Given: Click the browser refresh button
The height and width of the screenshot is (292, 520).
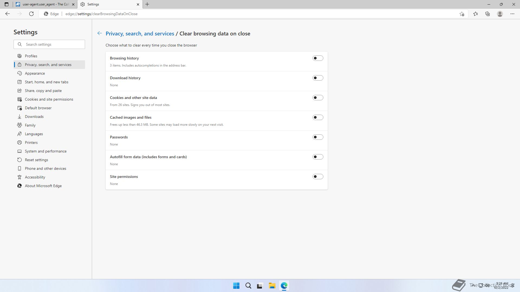Looking at the screenshot, I should point(31,14).
